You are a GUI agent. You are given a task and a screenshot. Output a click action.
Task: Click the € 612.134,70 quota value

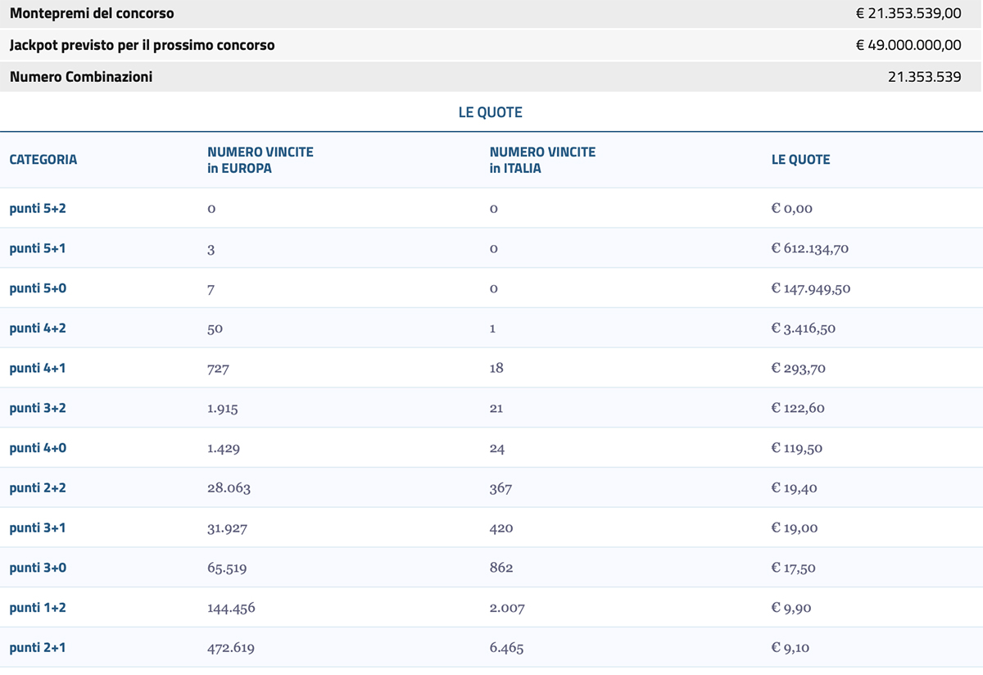pos(809,248)
